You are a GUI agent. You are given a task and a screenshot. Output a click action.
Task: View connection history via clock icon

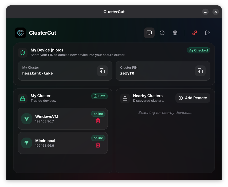point(162,33)
